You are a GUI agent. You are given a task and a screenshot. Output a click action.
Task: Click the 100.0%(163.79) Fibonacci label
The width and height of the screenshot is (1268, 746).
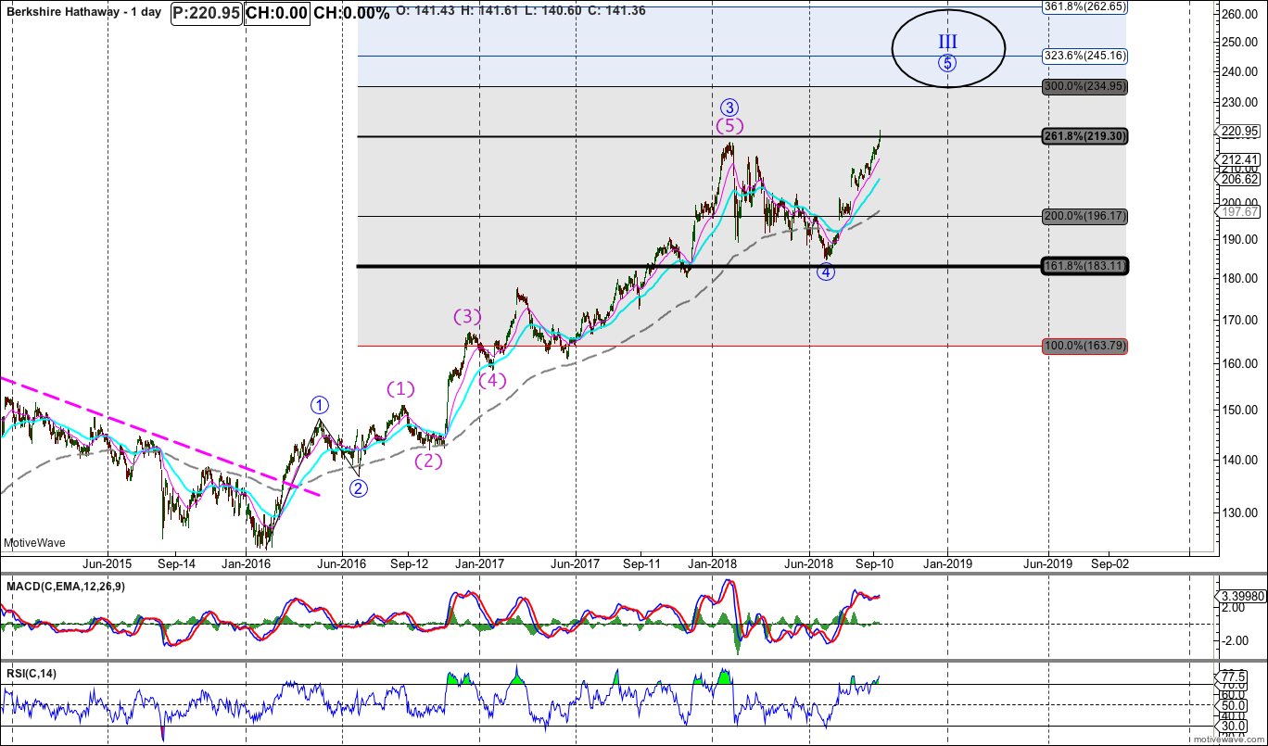(1084, 346)
